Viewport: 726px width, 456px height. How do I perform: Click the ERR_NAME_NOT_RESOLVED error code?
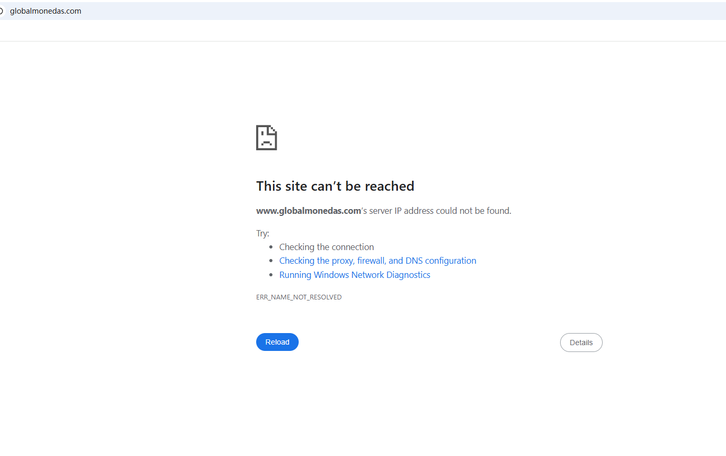[299, 297]
